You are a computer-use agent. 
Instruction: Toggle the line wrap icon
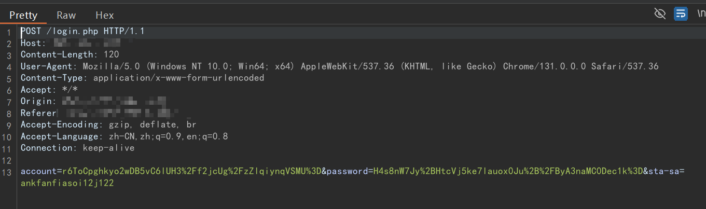tap(681, 13)
